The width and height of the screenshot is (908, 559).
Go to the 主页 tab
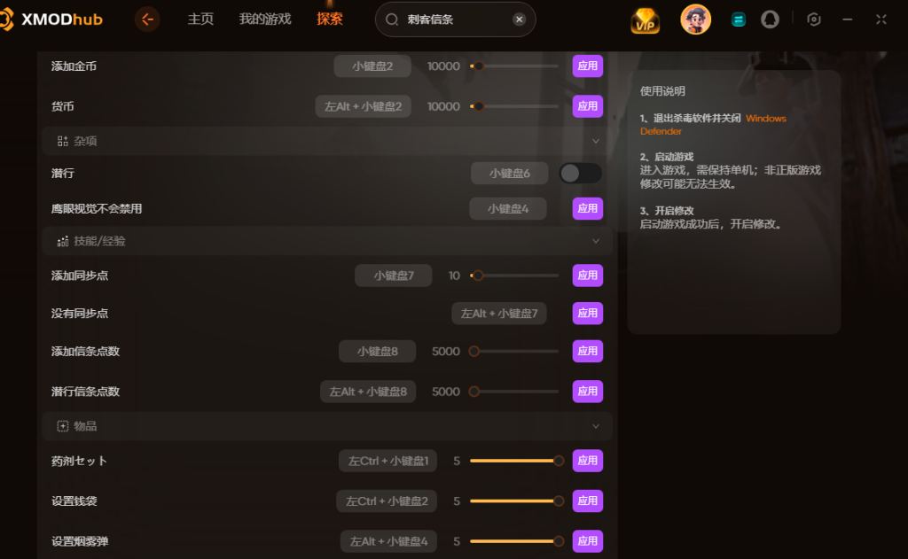(x=201, y=19)
